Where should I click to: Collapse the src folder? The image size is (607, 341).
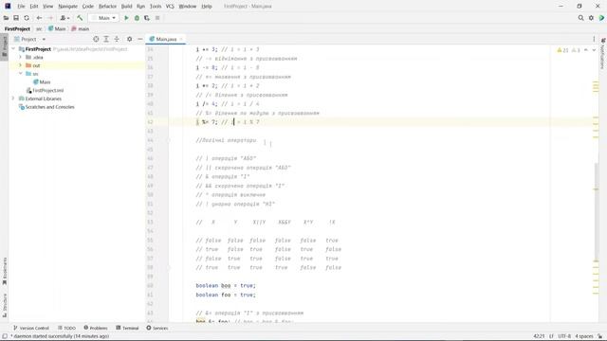point(21,74)
